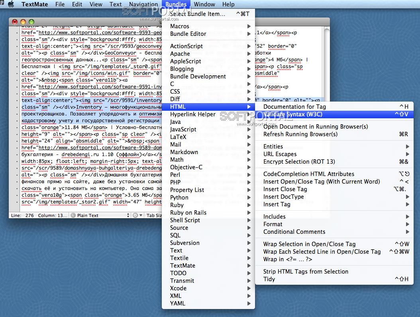Viewport: 420px width, 317px height.
Task: Expand the YAML bundle submenu
Action: (x=208, y=303)
